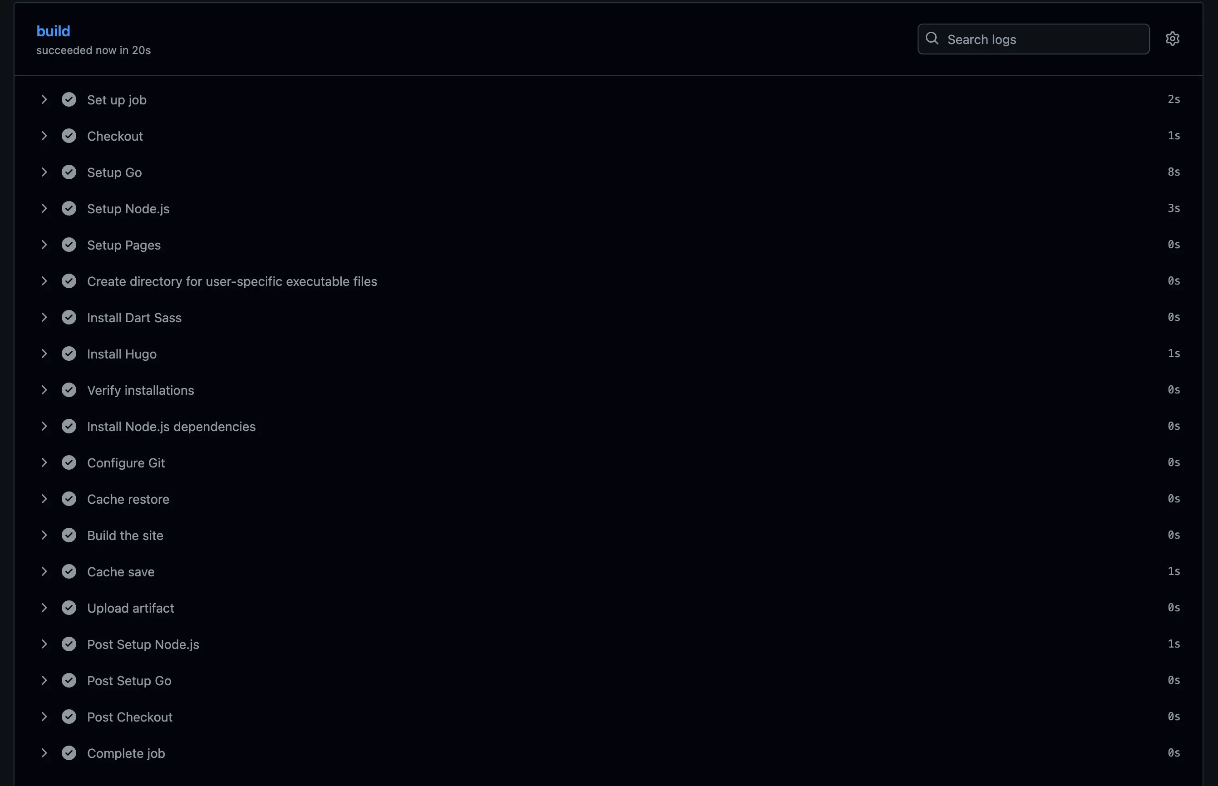This screenshot has width=1218, height=786.
Task: Expand the Setup Node.js step chevron
Action: pyautogui.click(x=44, y=209)
